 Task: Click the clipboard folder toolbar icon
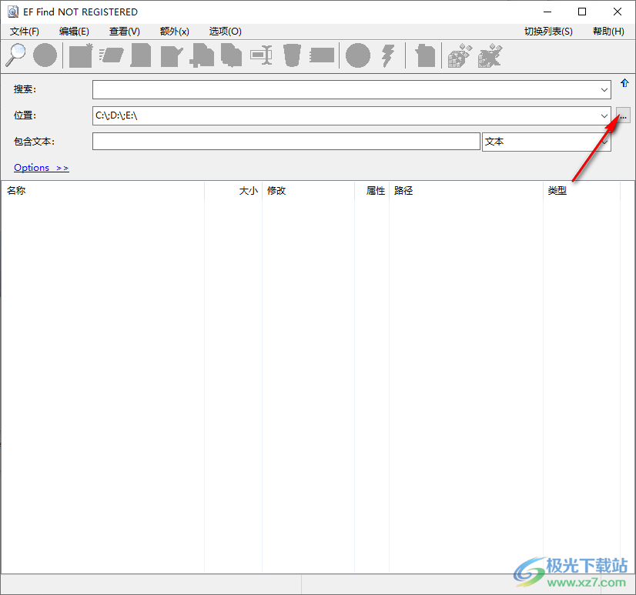coord(425,55)
